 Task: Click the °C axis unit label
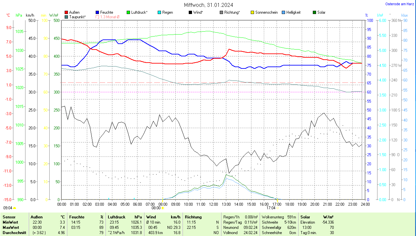[x=8, y=15]
